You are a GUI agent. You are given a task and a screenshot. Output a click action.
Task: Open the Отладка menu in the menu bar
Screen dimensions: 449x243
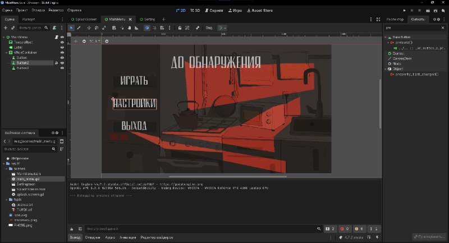tap(38, 10)
